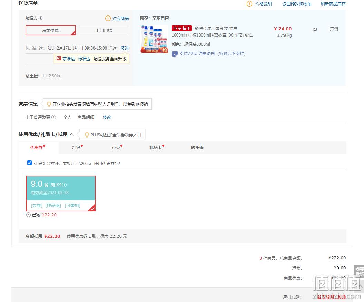Refresh stock with 刷新商品库存
The width and height of the screenshot is (364, 302).
[x=333, y=4]
